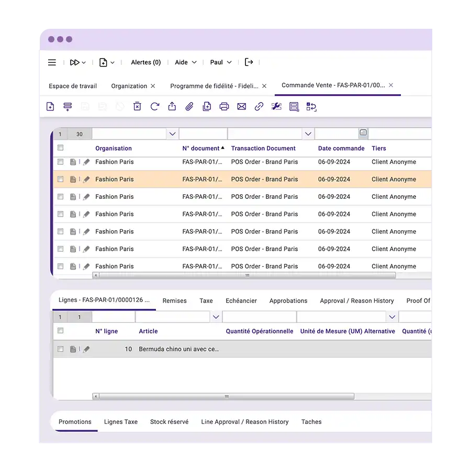This screenshot has height=471, width=471.
Task: Open the fast-forward quick access icon
Action: 74,62
